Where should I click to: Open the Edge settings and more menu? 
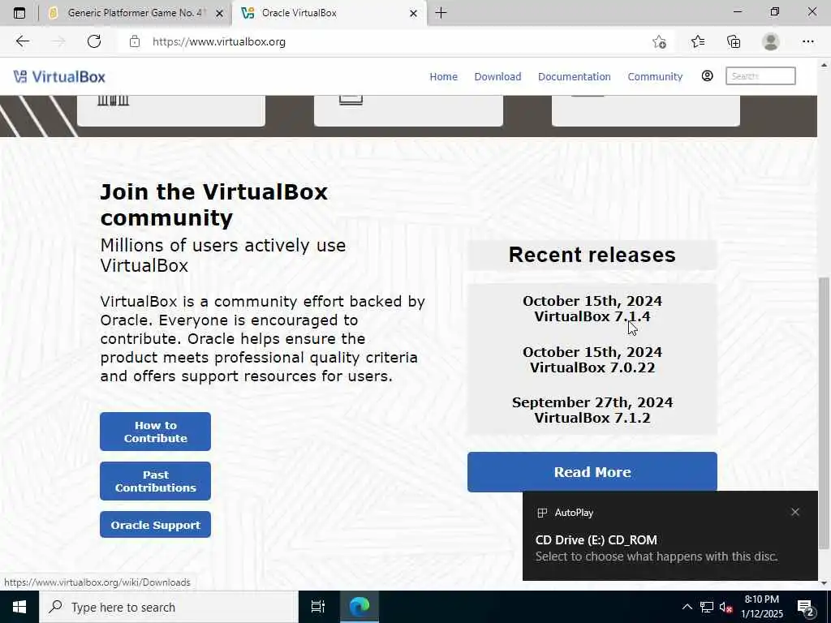click(807, 41)
